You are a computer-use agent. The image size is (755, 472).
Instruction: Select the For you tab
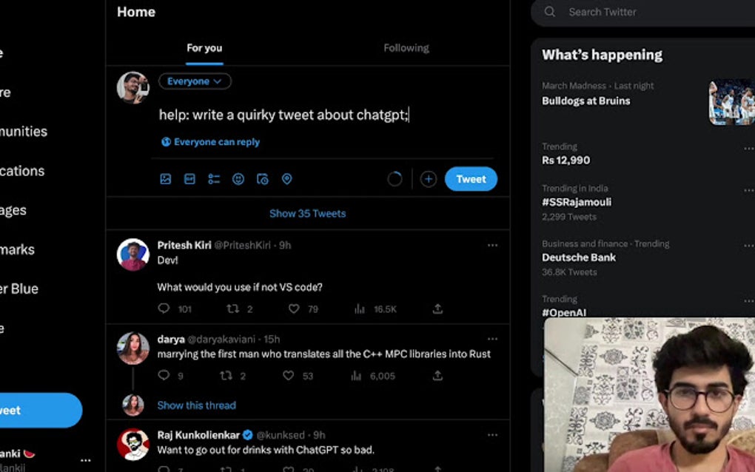click(x=204, y=48)
